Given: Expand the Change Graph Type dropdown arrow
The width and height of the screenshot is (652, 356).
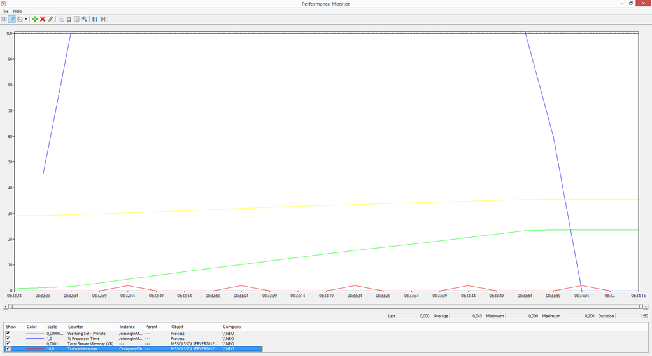Looking at the screenshot, I should [25, 19].
